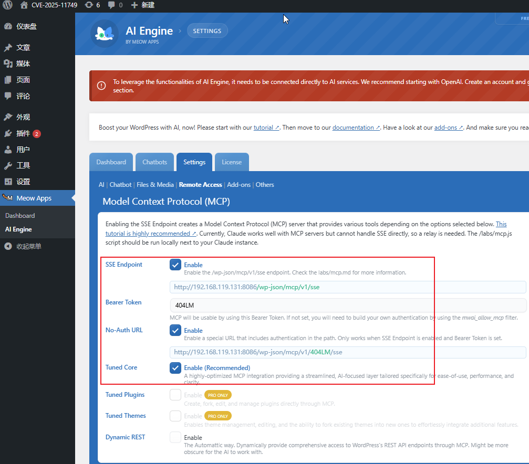Screen dimensions: 529x464
Task: Open the 用户 users menu
Action: 23,150
